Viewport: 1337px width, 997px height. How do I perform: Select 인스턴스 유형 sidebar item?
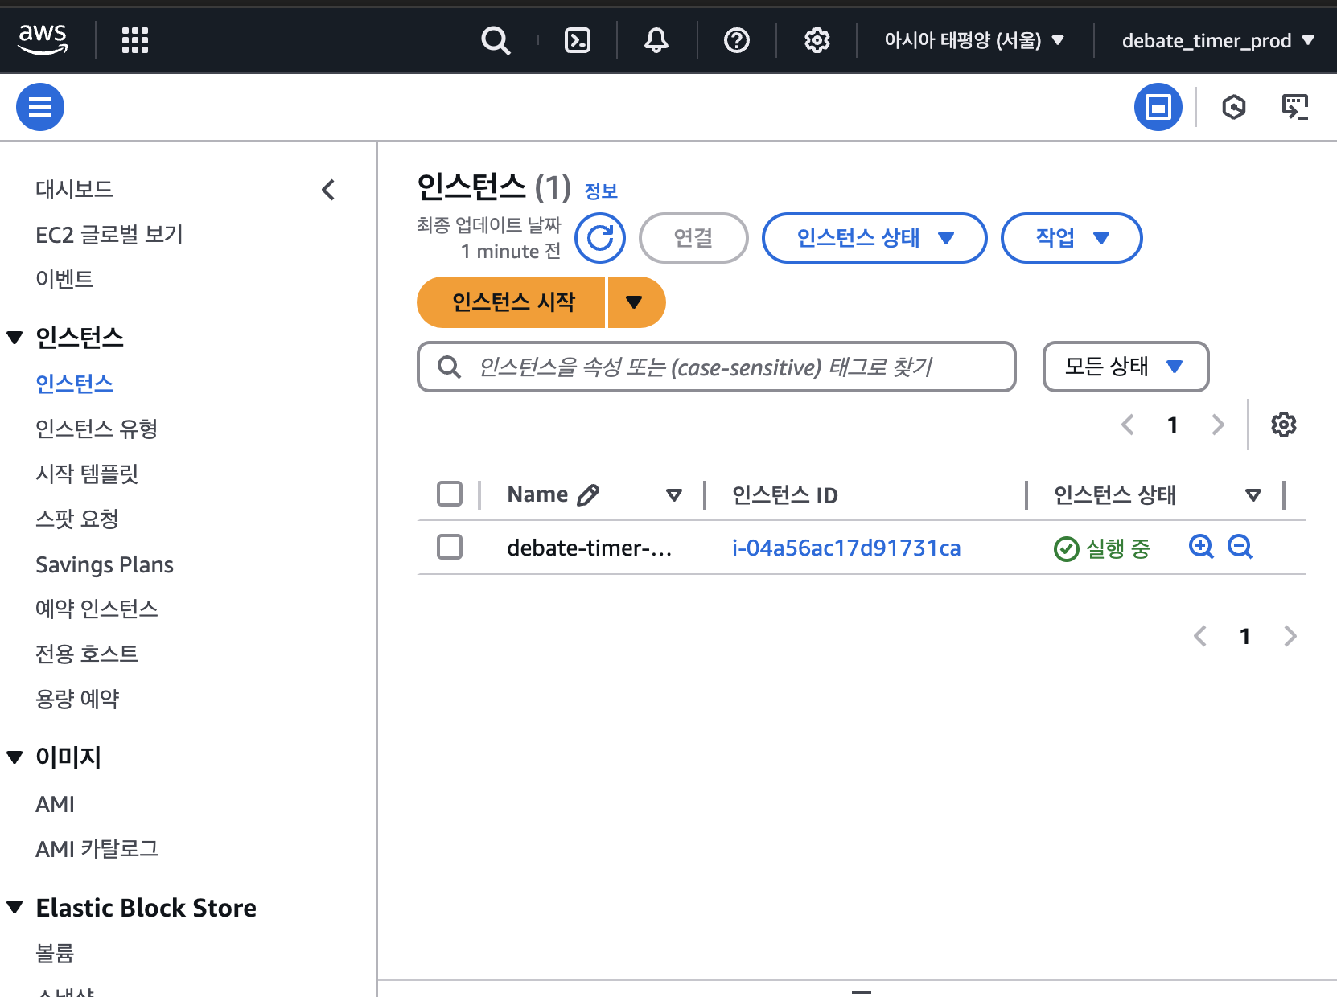97,429
